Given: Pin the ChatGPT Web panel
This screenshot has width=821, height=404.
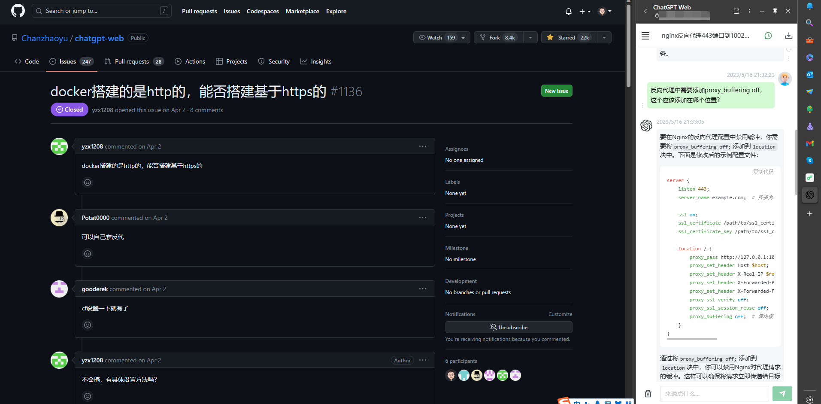Looking at the screenshot, I should coord(775,11).
